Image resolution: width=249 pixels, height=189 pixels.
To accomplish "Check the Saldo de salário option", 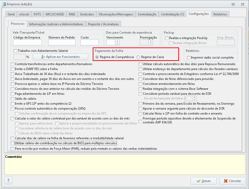I will tap(12, 99).
